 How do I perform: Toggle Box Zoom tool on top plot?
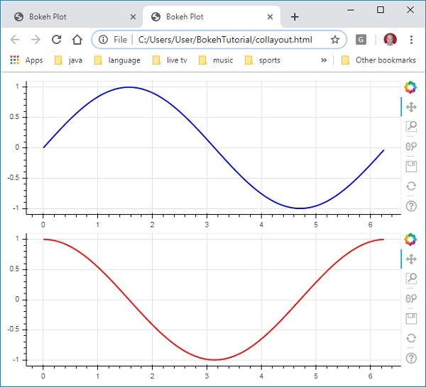410,127
